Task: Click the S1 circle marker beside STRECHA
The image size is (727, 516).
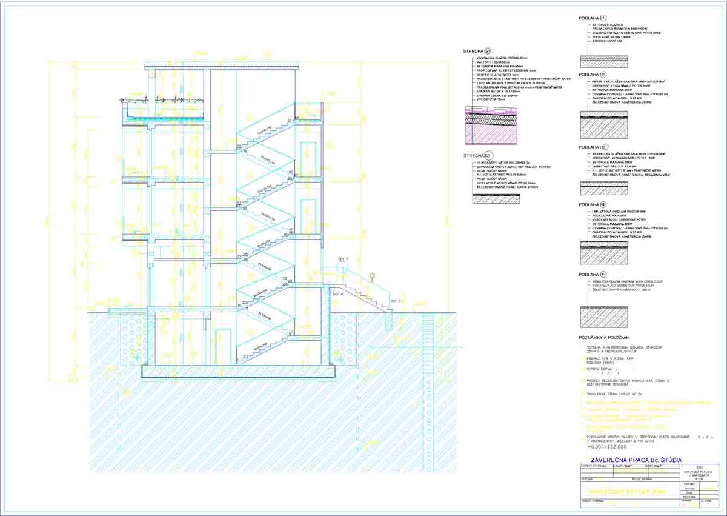Action: tap(488, 51)
